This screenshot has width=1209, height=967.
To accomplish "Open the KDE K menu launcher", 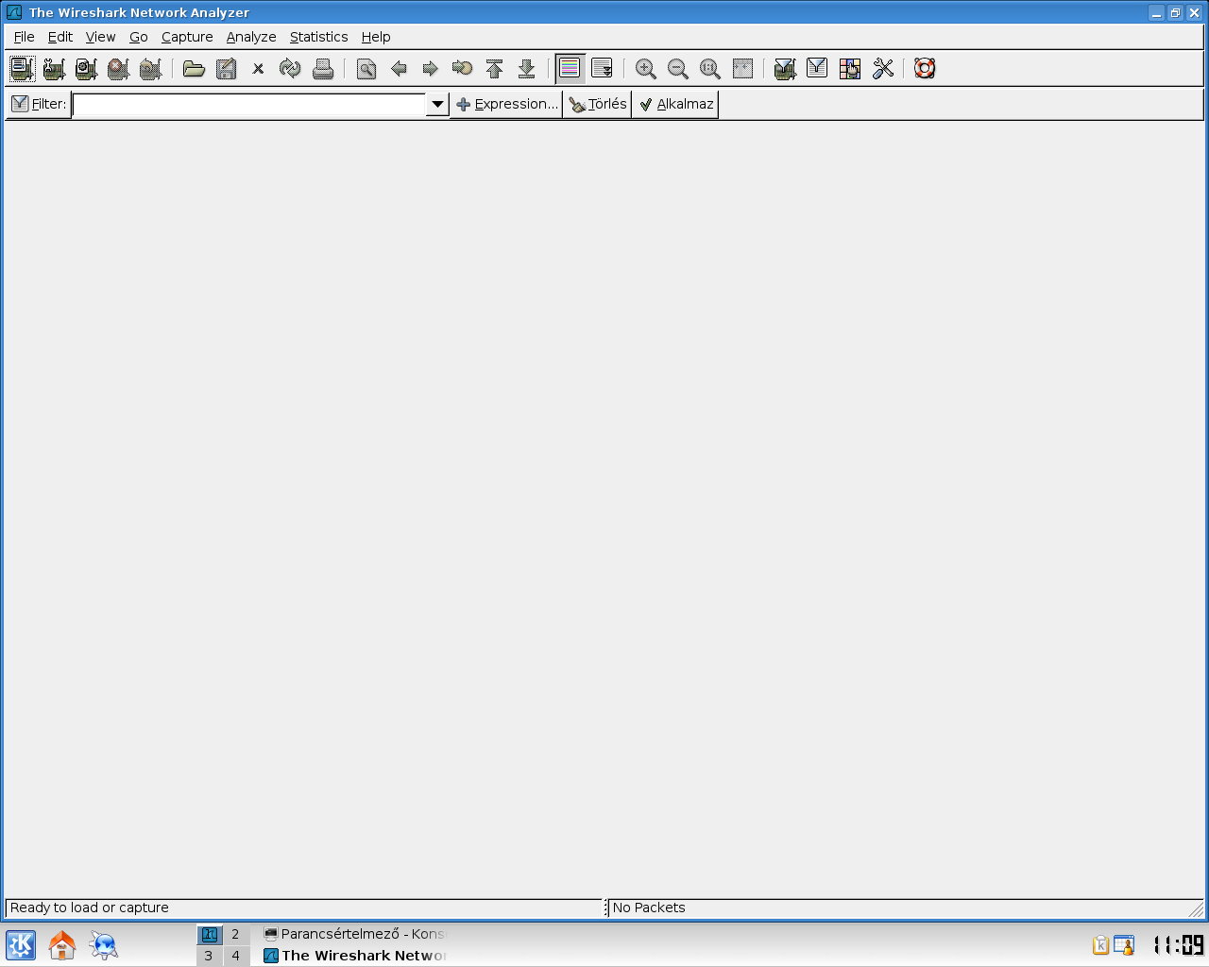I will click(x=21, y=945).
